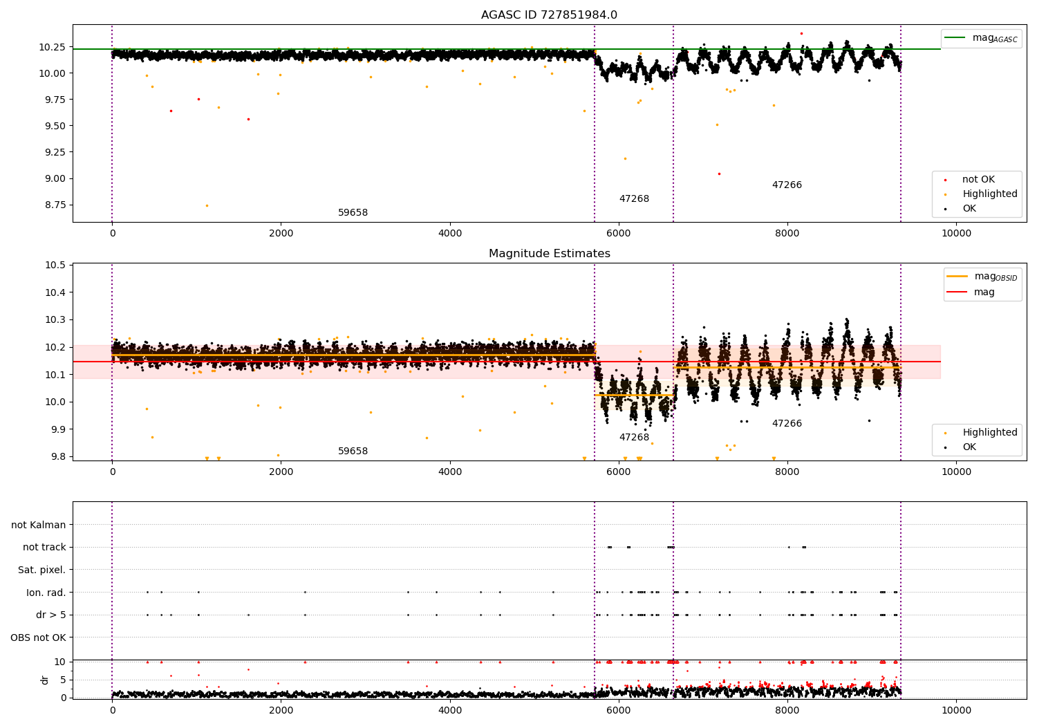Click the 'OBS not OK' axis label

pos(38,638)
